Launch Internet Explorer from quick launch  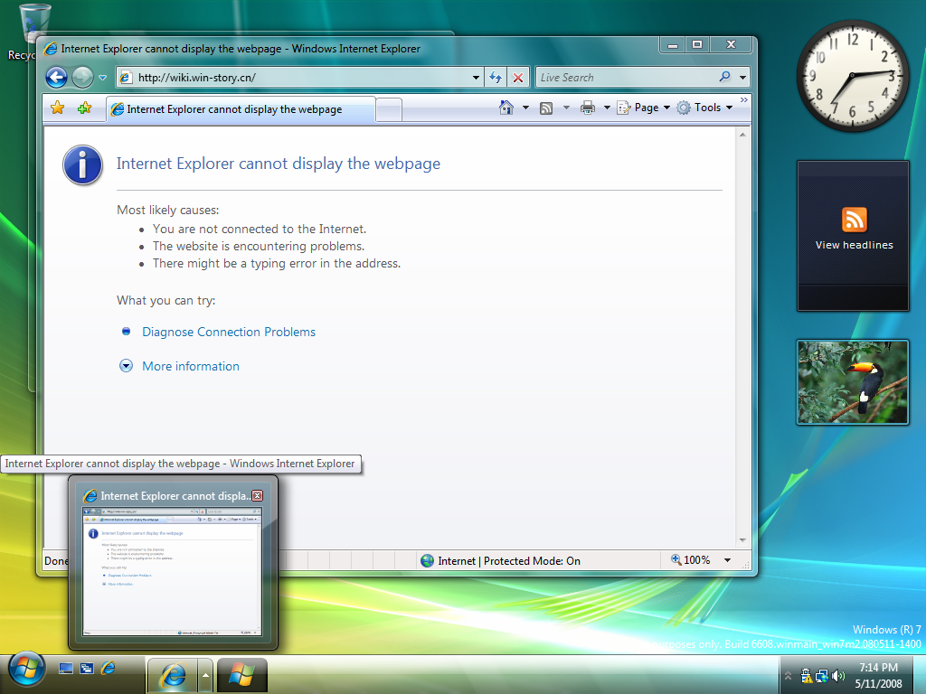(x=109, y=668)
